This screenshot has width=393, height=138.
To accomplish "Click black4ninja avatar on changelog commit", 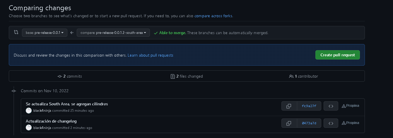I will (x=29, y=128).
